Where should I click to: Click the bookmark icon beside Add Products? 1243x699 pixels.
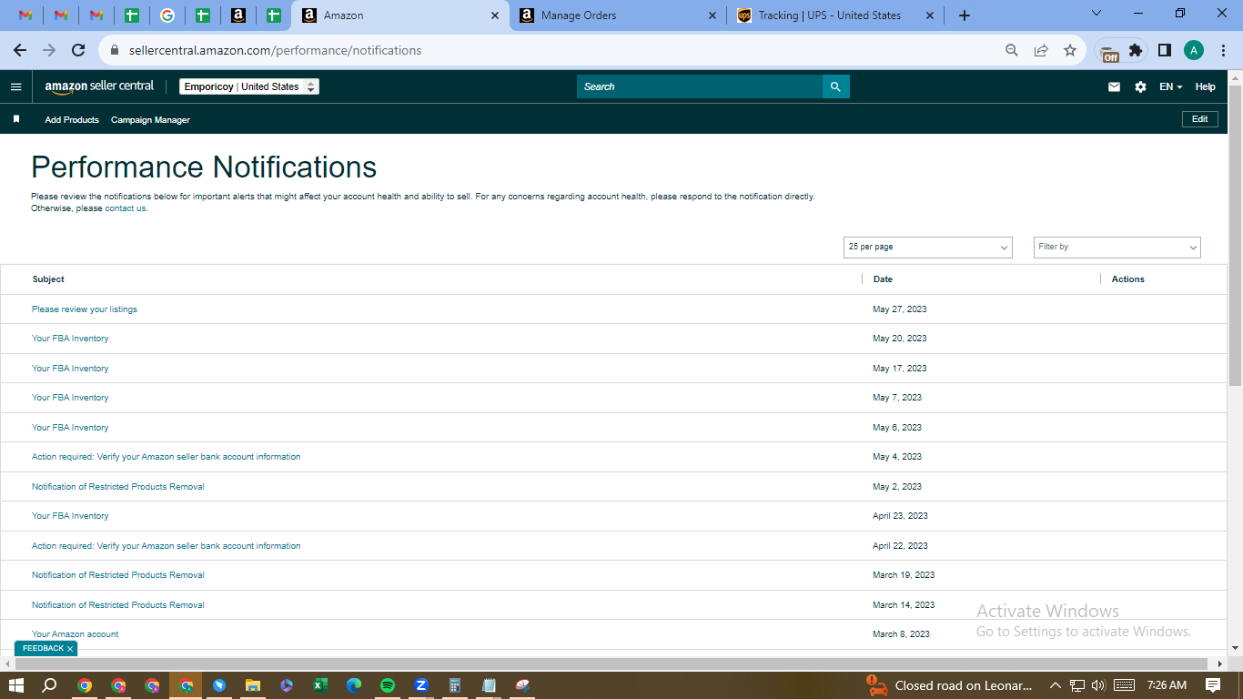click(16, 119)
